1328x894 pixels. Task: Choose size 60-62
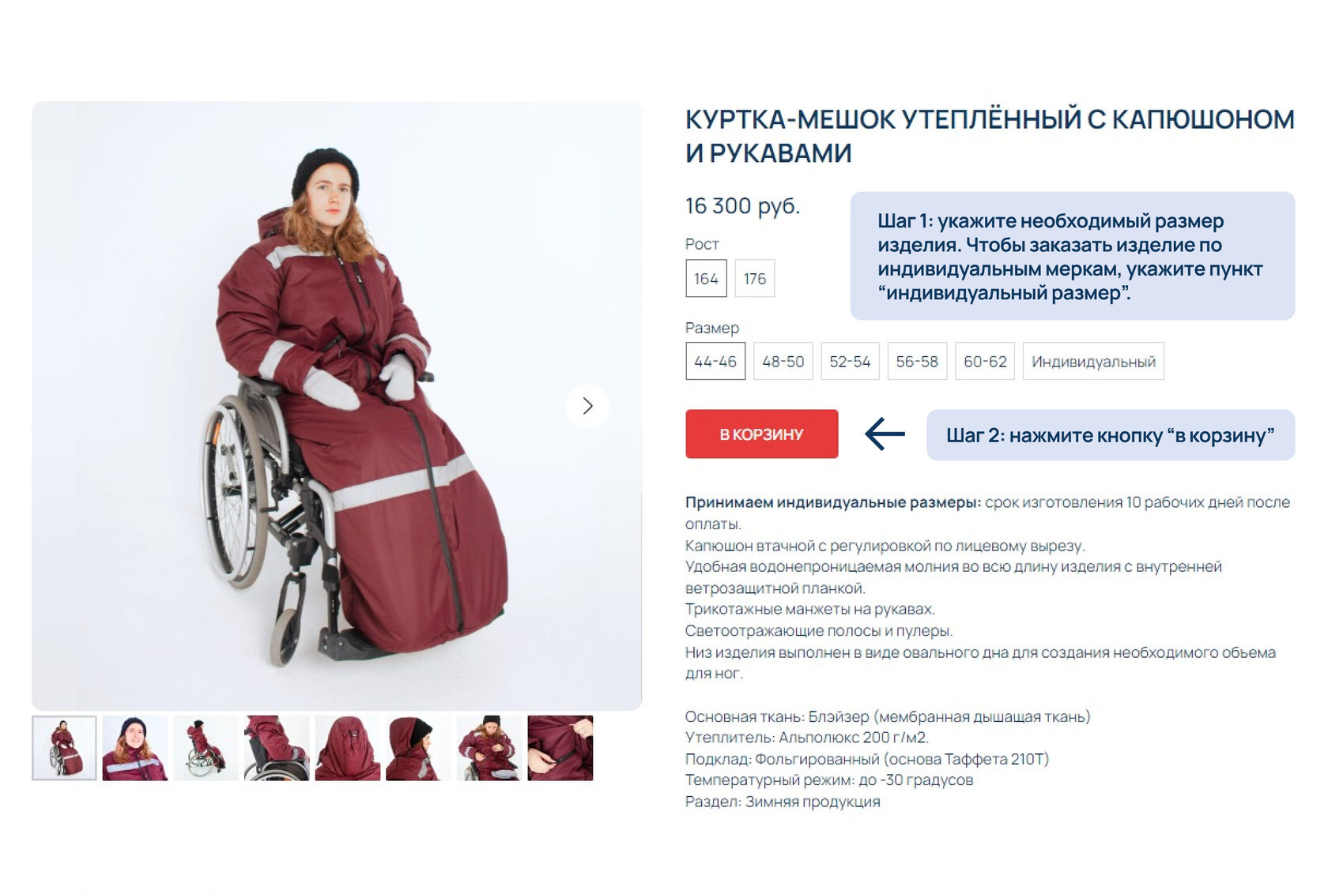[x=985, y=361]
